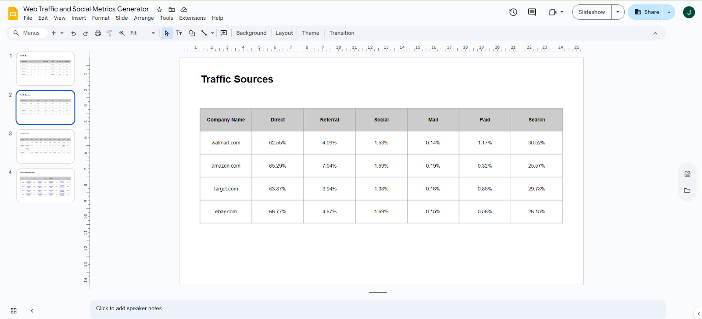Image resolution: width=702 pixels, height=319 pixels.
Task: Click the Theme button
Action: coord(311,33)
